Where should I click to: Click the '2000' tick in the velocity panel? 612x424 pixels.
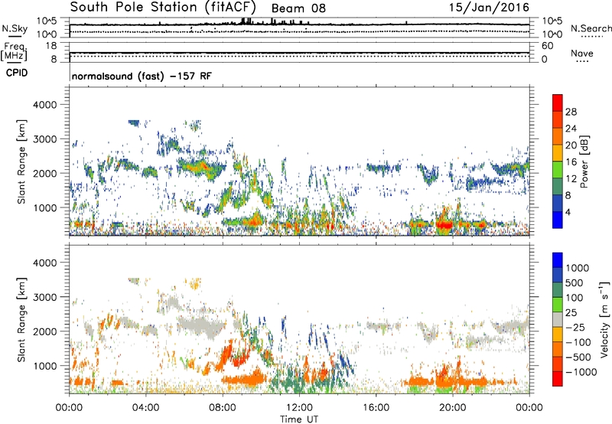coord(44,331)
